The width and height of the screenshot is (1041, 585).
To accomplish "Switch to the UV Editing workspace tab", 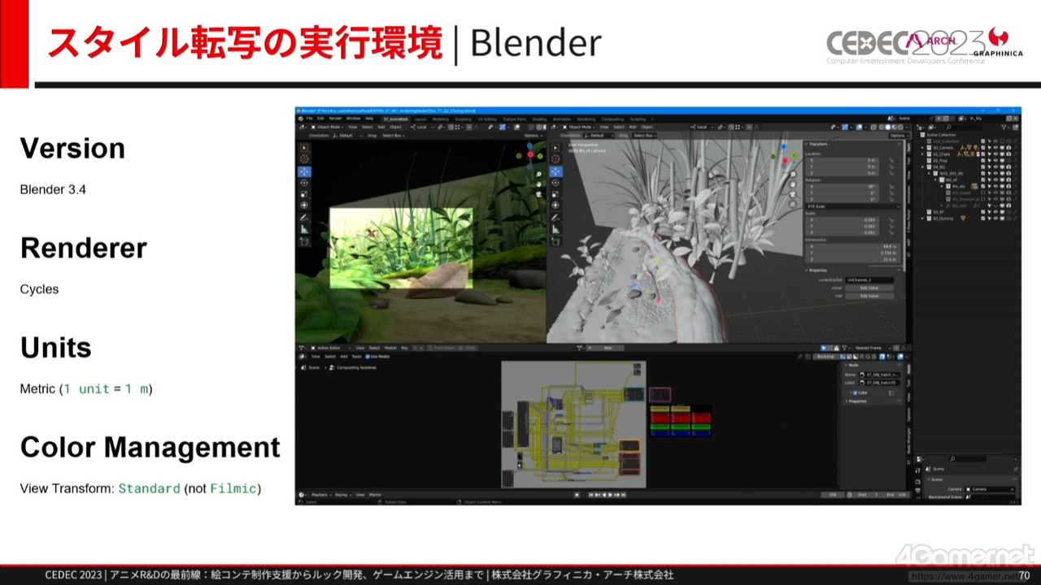I will point(487,119).
